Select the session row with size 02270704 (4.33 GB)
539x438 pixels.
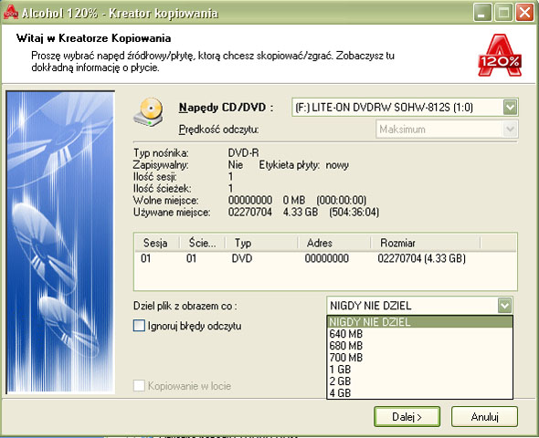pyautogui.click(x=325, y=258)
